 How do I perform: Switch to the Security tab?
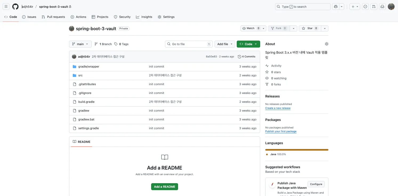click(x=122, y=17)
